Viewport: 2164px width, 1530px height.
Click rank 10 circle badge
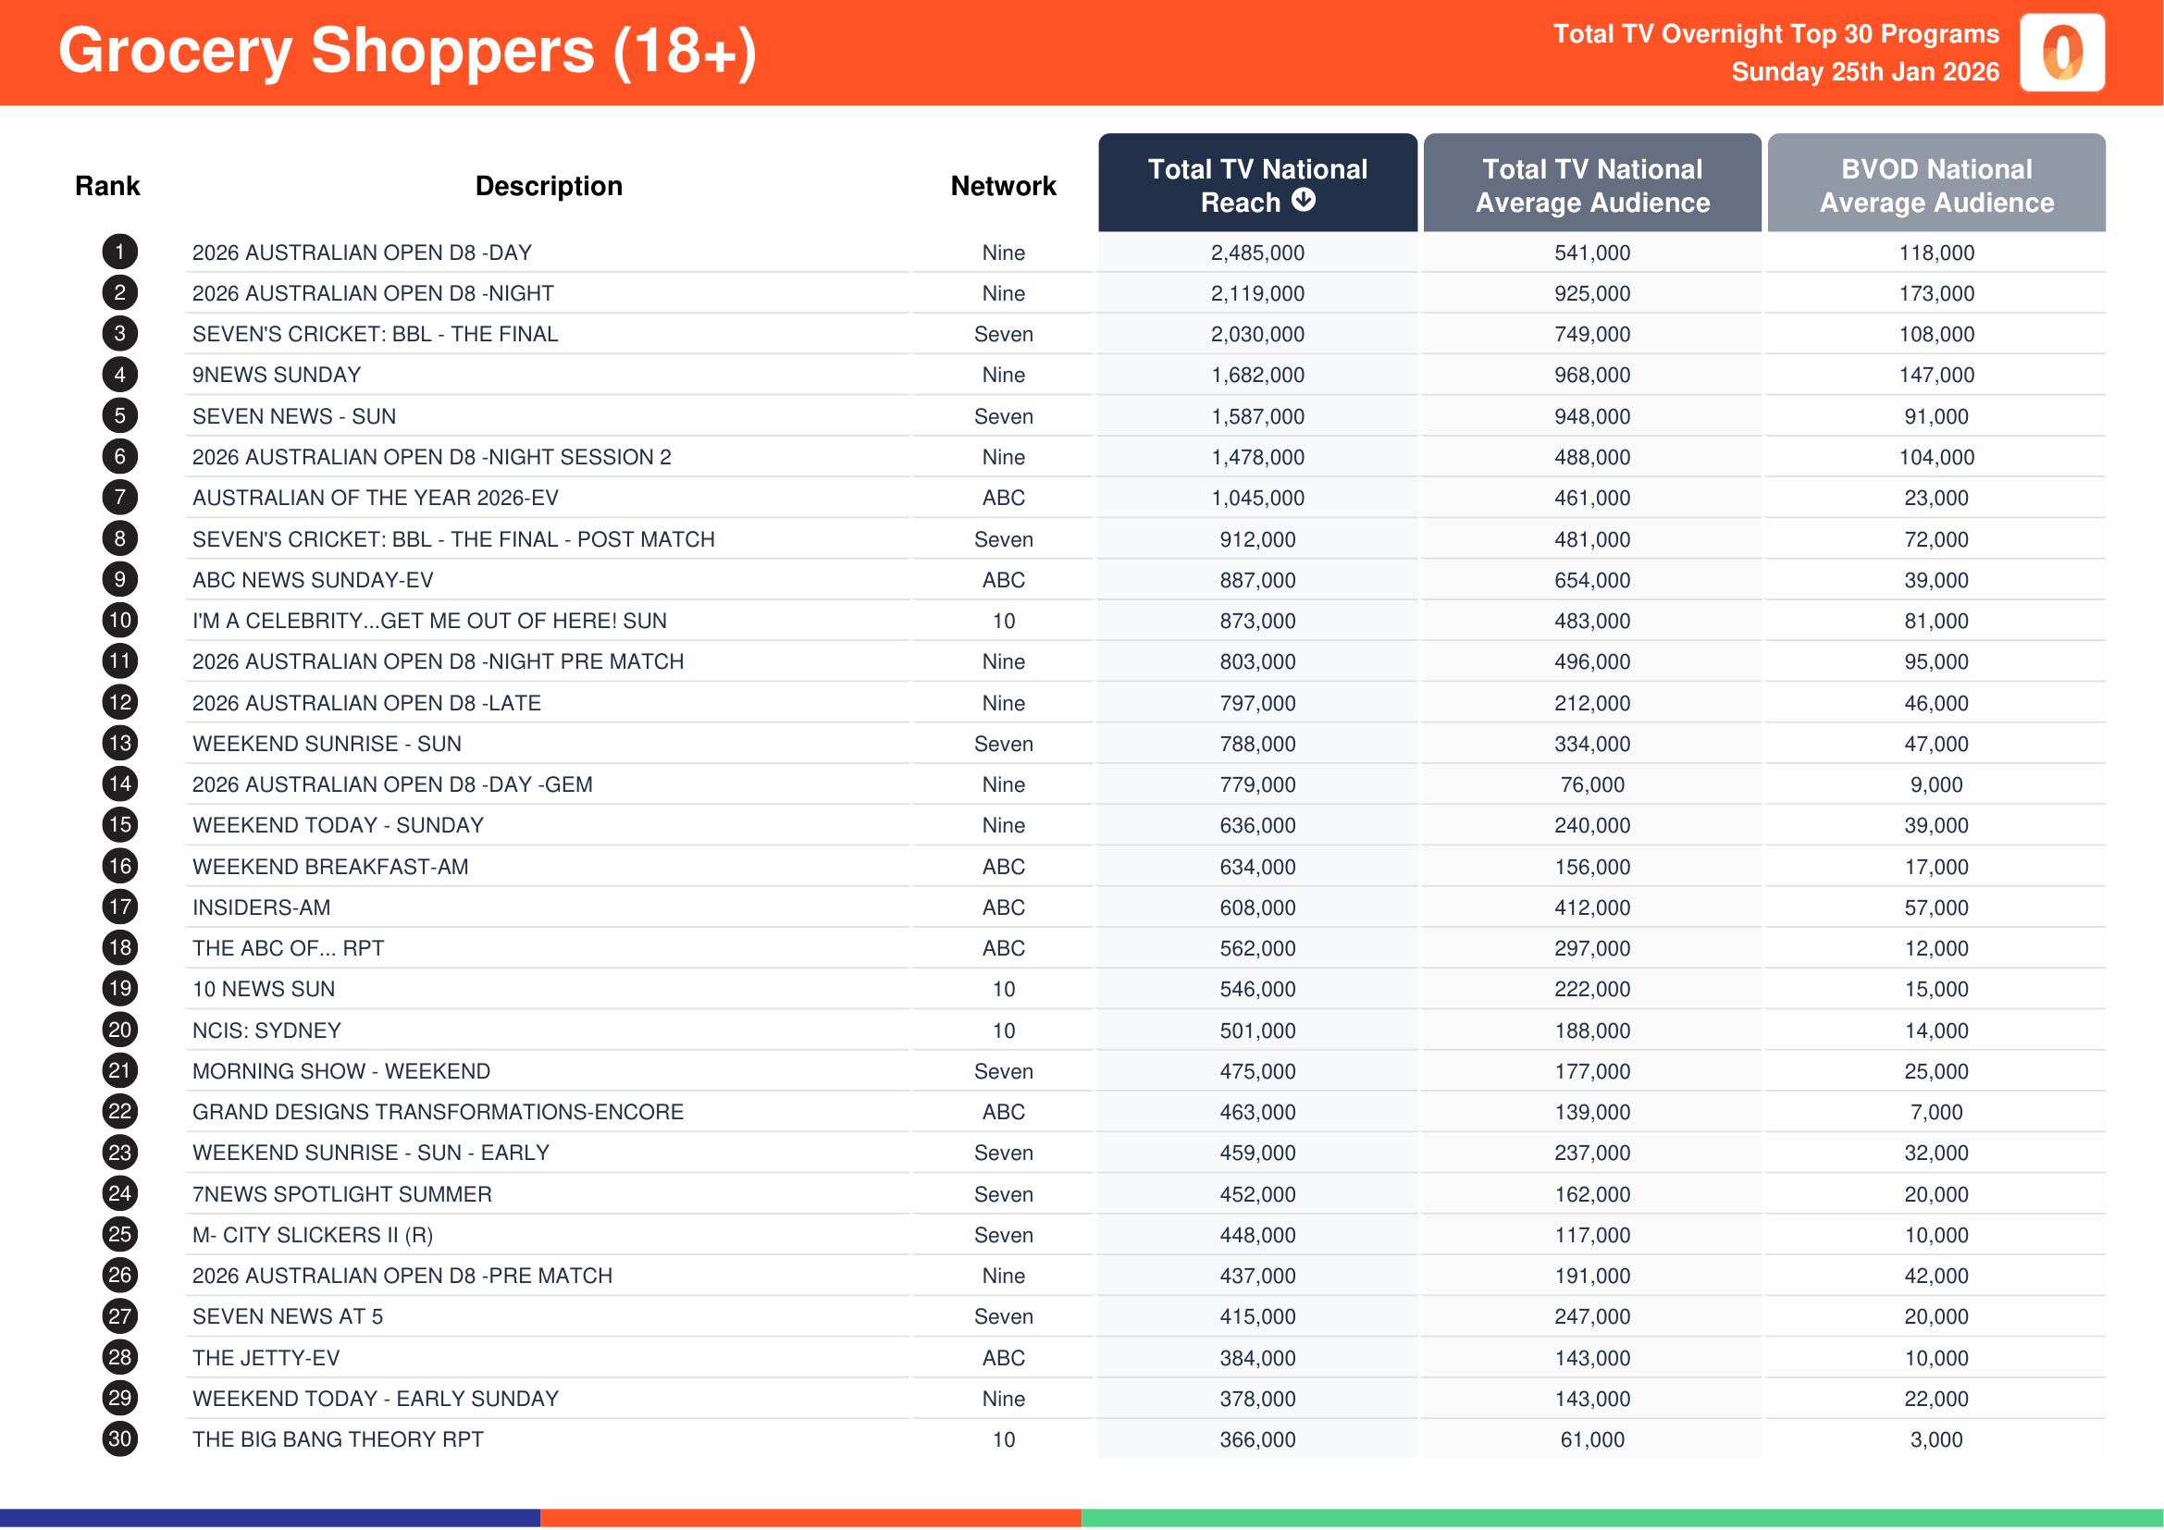119,620
